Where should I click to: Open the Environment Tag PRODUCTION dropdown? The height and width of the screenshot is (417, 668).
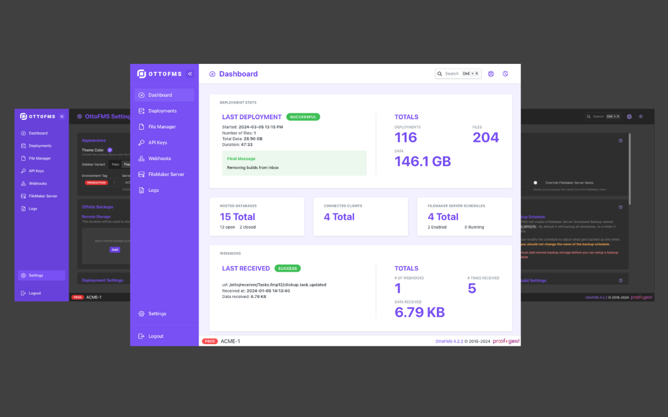(100, 182)
